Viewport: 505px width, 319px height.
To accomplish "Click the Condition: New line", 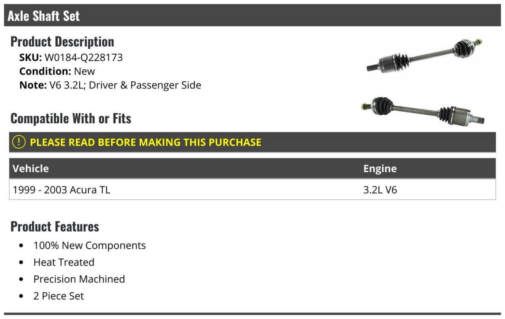I will (57, 71).
